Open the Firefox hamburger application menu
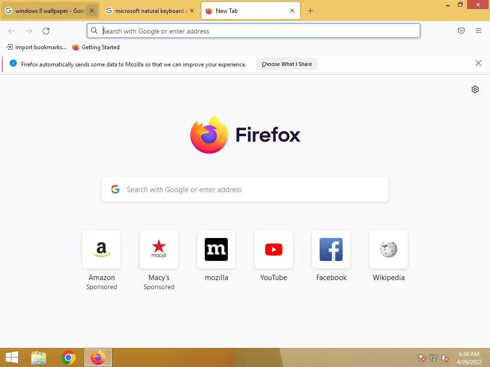Image resolution: width=490 pixels, height=367 pixels. [x=479, y=31]
